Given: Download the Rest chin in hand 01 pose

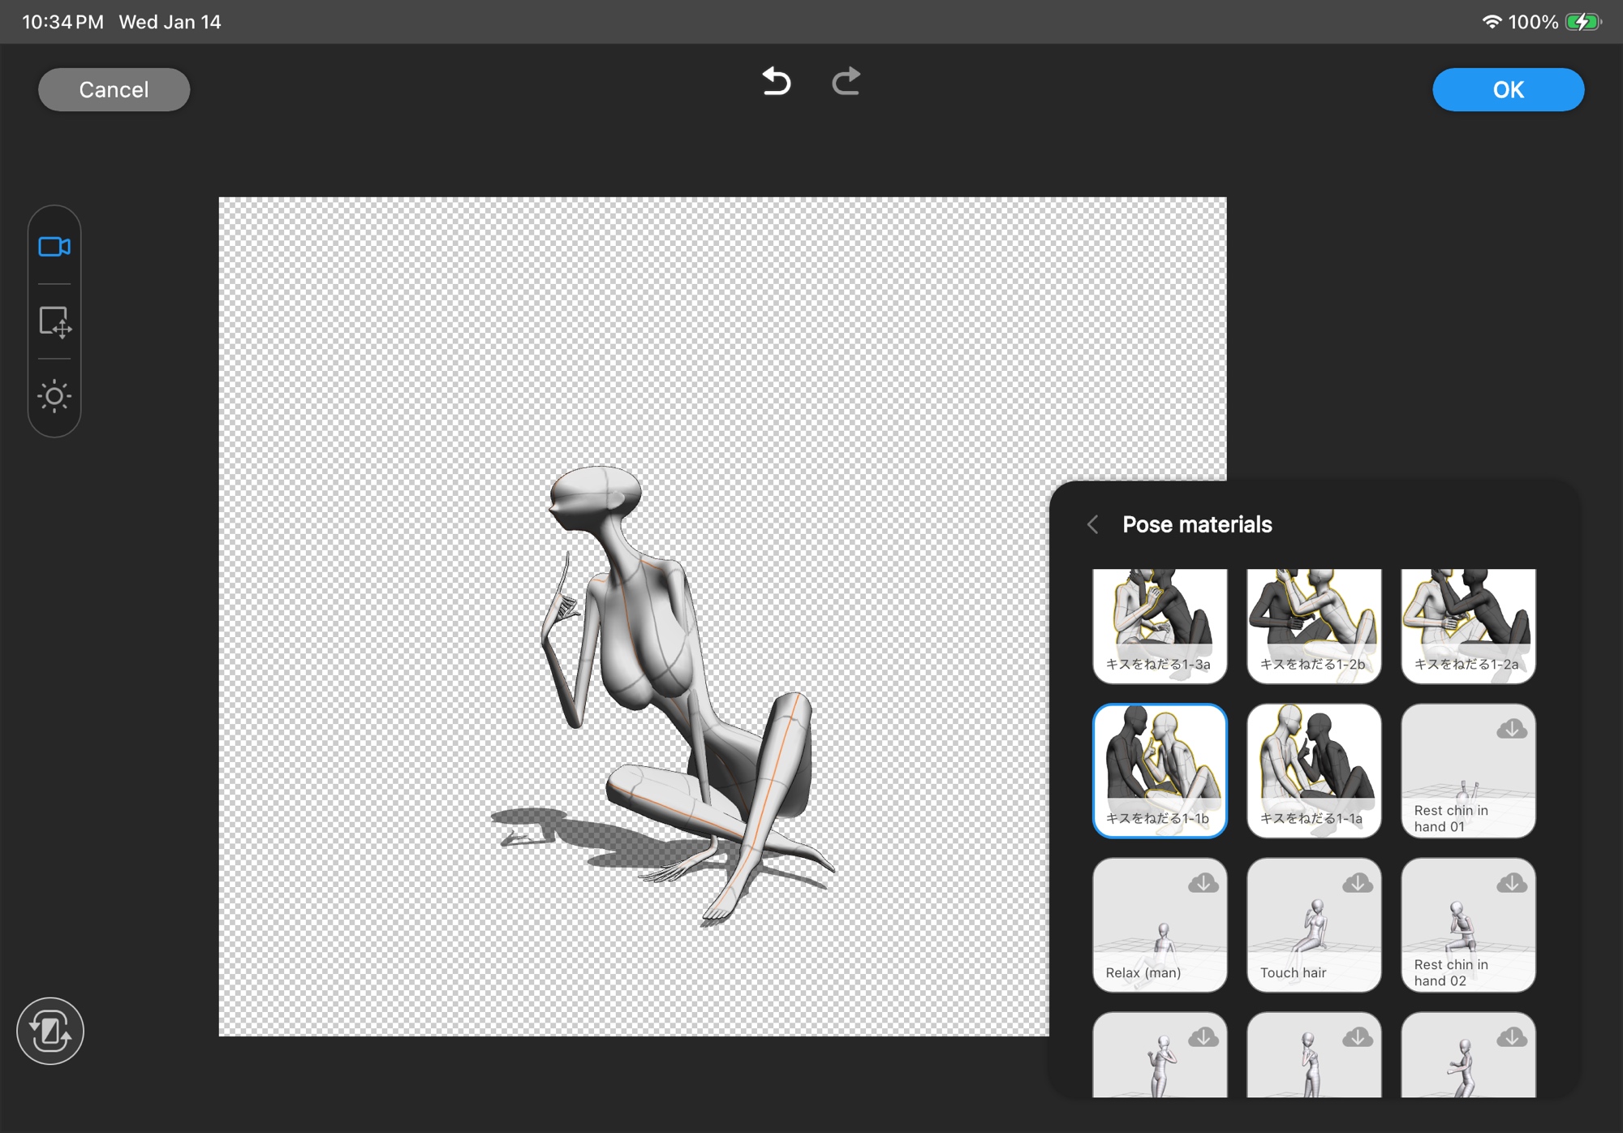Looking at the screenshot, I should [x=1511, y=730].
